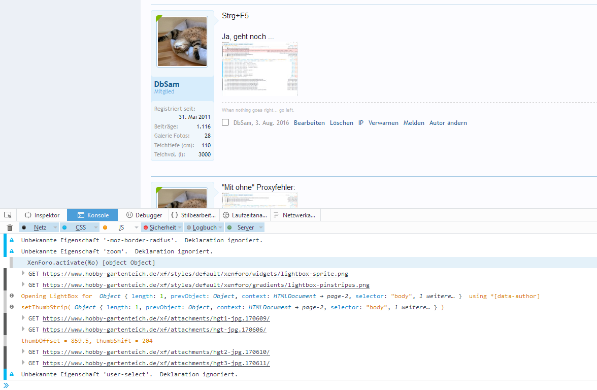Open the Debugger tab
The width and height of the screenshot is (597, 390).
click(x=144, y=215)
